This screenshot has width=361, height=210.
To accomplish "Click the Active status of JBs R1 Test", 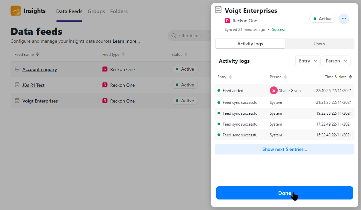I will pyautogui.click(x=185, y=85).
